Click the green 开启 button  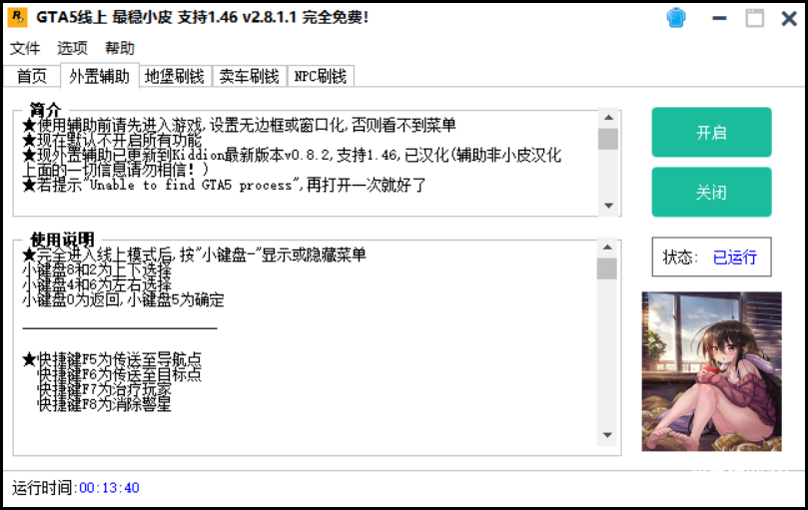point(711,133)
